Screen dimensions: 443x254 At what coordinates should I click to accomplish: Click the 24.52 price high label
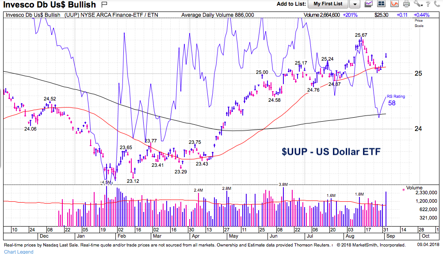coord(50,99)
